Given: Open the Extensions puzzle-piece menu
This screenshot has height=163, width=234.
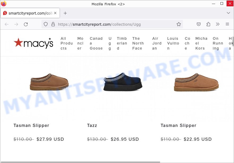Looking at the screenshot, I should [x=208, y=24].
